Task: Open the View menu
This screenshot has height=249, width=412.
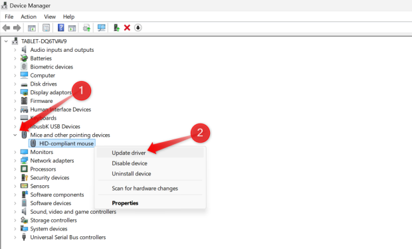Action: pos(50,17)
